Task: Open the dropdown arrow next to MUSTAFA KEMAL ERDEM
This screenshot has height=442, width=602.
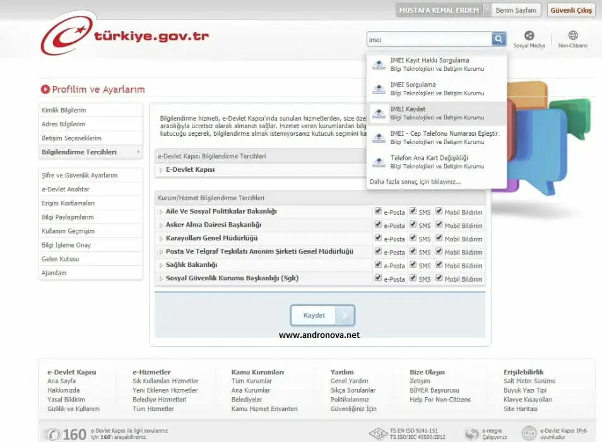Action: (487, 10)
